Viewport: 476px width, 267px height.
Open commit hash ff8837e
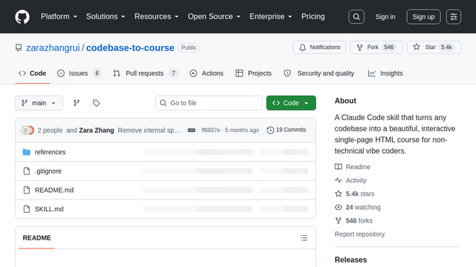click(x=210, y=131)
